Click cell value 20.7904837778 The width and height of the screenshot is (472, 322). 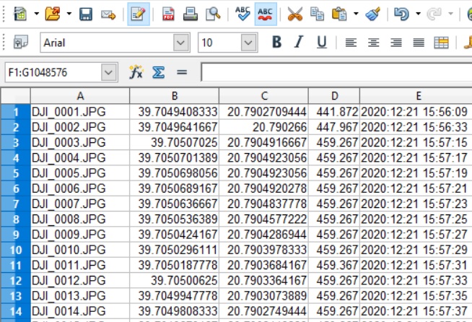[263, 204]
